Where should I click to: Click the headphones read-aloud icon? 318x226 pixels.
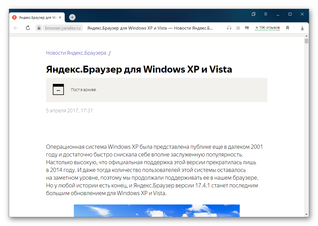(229, 28)
